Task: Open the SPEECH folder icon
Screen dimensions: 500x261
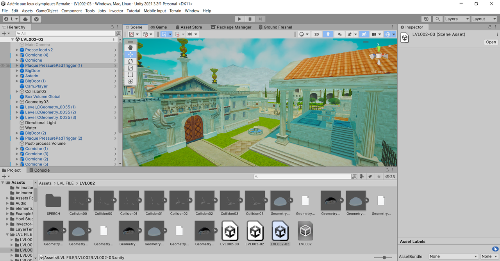Action: pos(54,201)
